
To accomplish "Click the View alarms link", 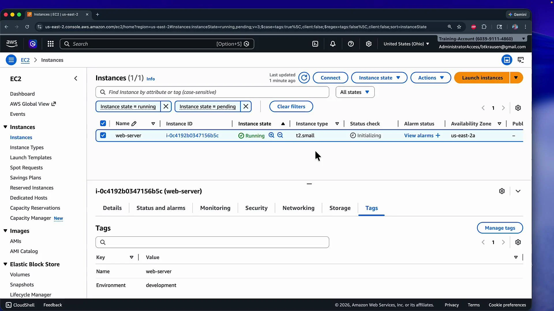I will [419, 135].
